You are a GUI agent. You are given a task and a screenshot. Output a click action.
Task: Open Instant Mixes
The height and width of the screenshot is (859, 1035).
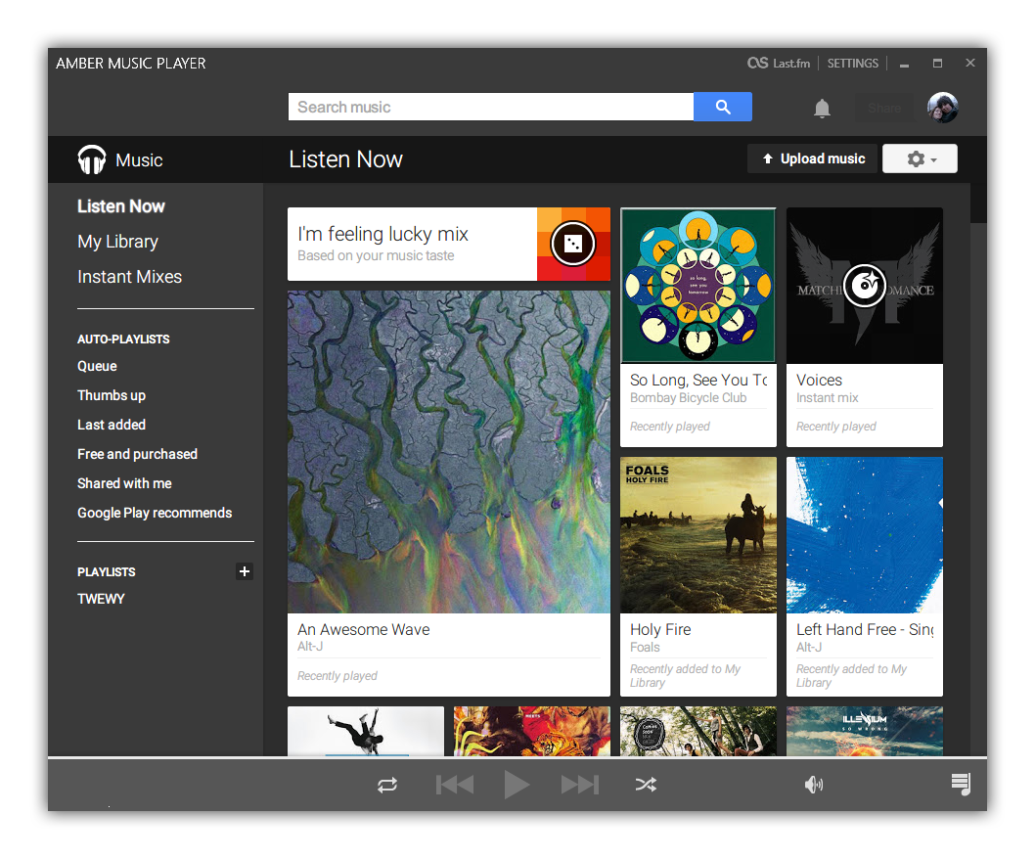129,277
